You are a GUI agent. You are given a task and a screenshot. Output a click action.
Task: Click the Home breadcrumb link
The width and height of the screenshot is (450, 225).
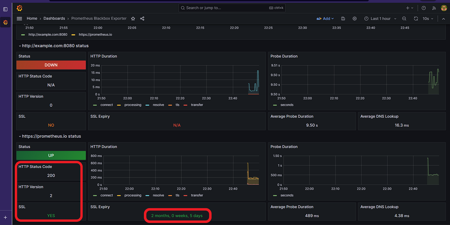pyautogui.click(x=32, y=18)
